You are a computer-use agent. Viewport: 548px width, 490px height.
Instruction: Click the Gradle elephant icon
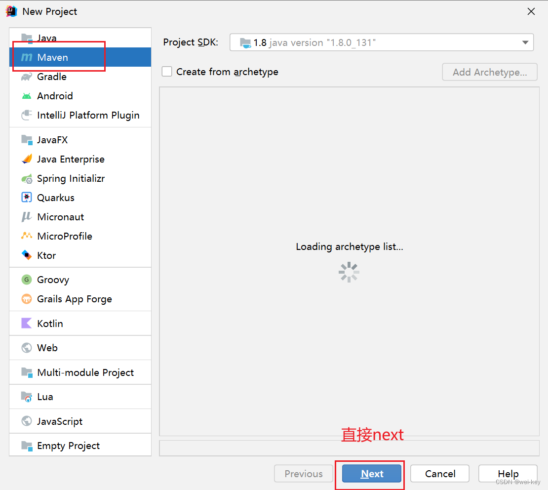tap(27, 77)
